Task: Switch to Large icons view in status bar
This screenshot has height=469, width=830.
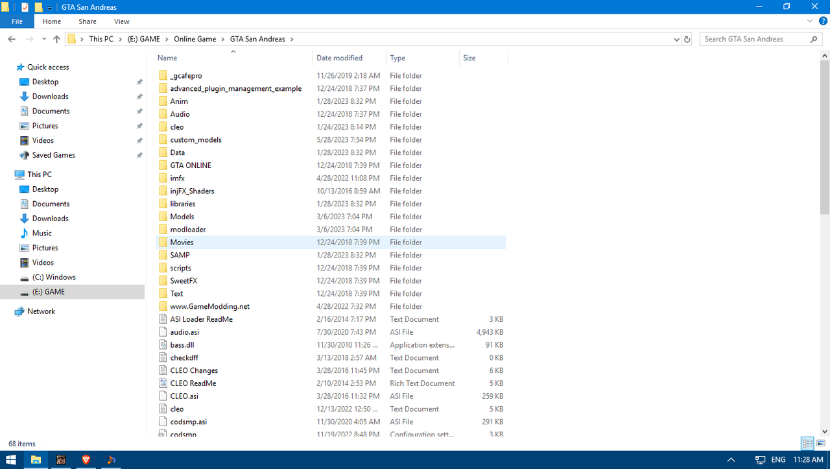Action: [820, 444]
